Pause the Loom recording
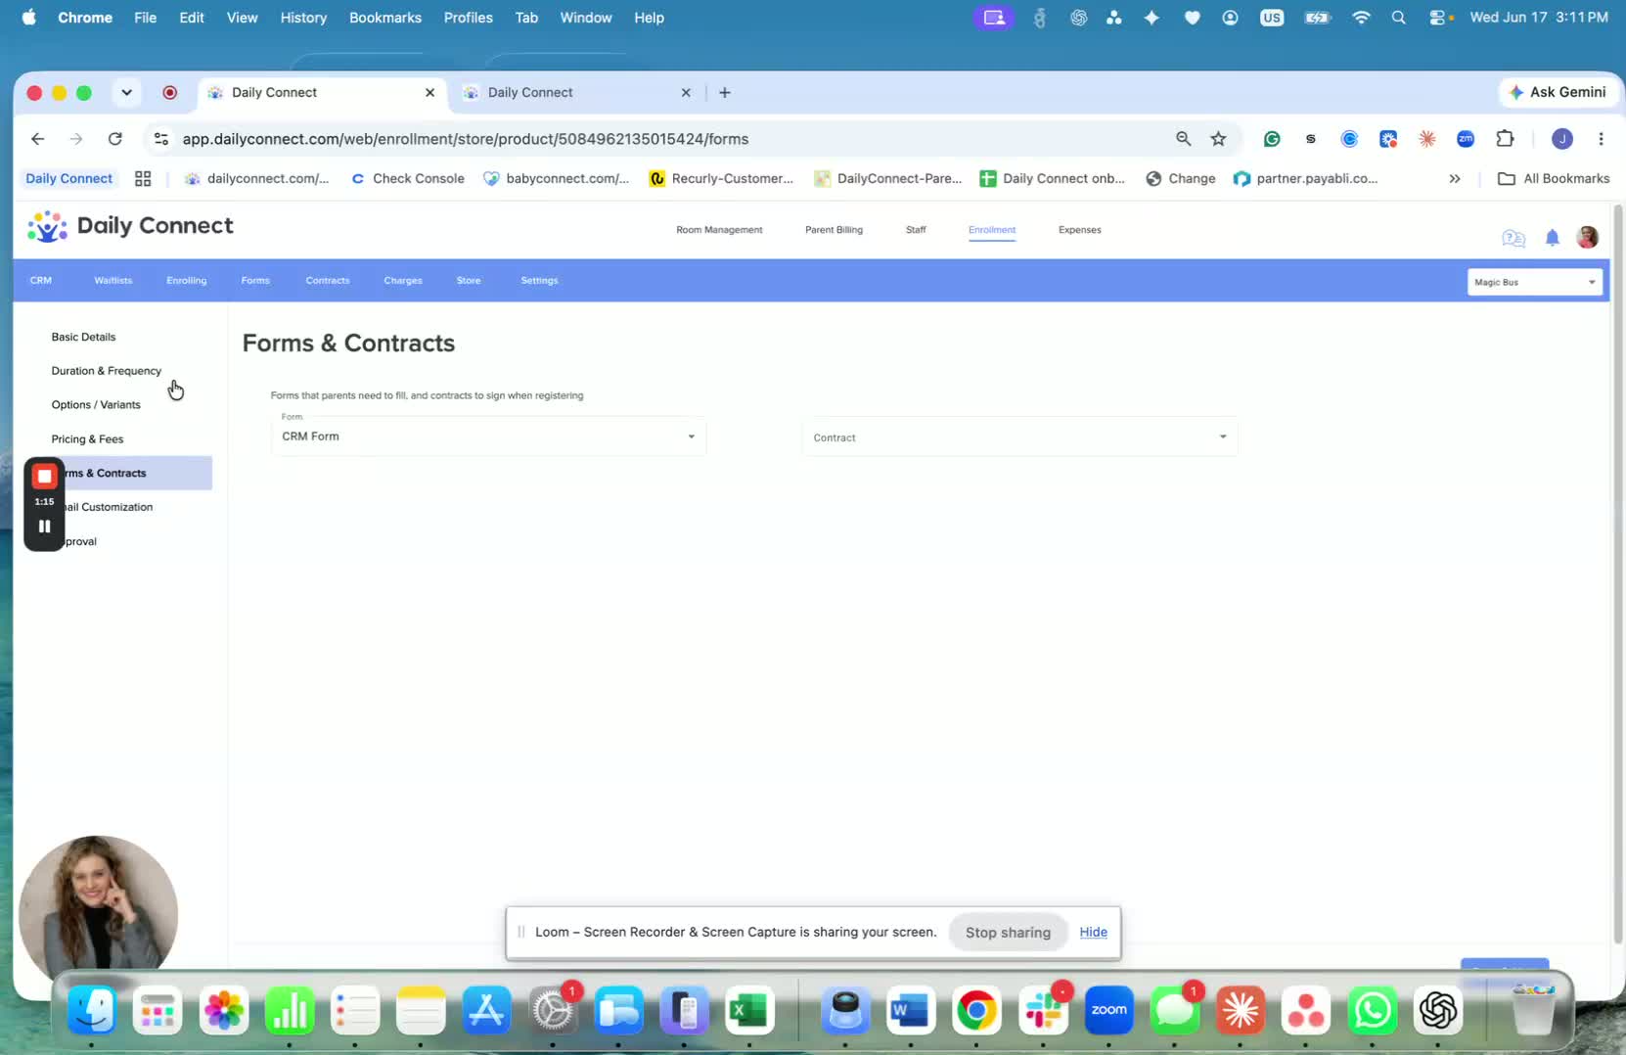This screenshot has height=1055, width=1626. click(x=44, y=527)
